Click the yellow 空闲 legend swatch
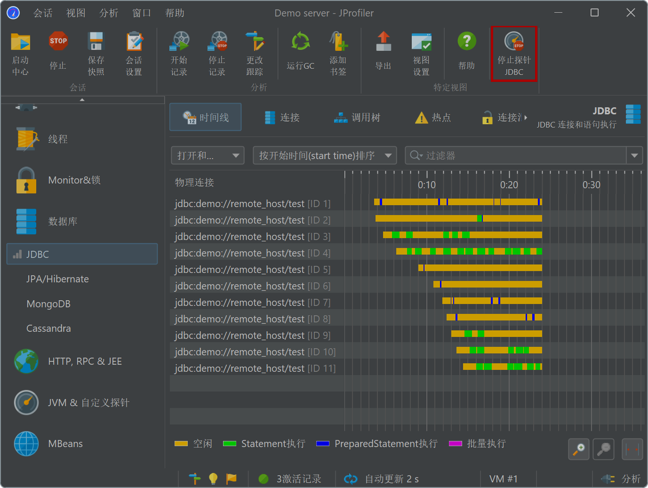The image size is (648, 488). [181, 444]
